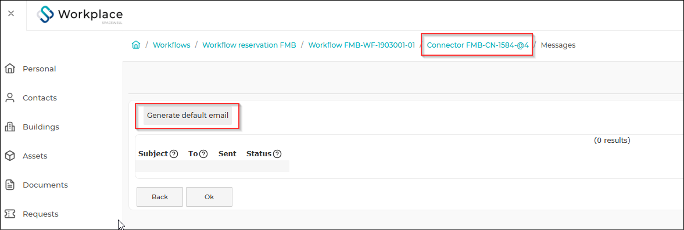
Task: Click the Requests ticket icon
Action: [x=10, y=214]
